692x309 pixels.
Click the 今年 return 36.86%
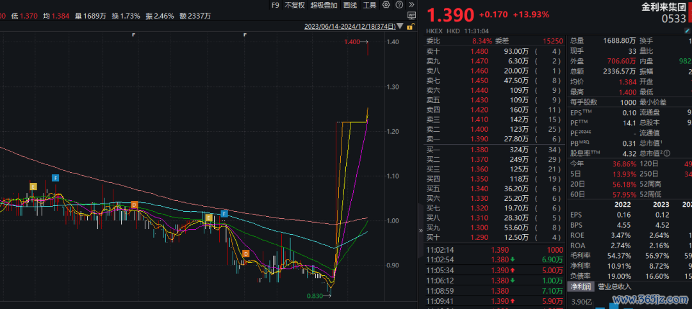click(x=624, y=164)
